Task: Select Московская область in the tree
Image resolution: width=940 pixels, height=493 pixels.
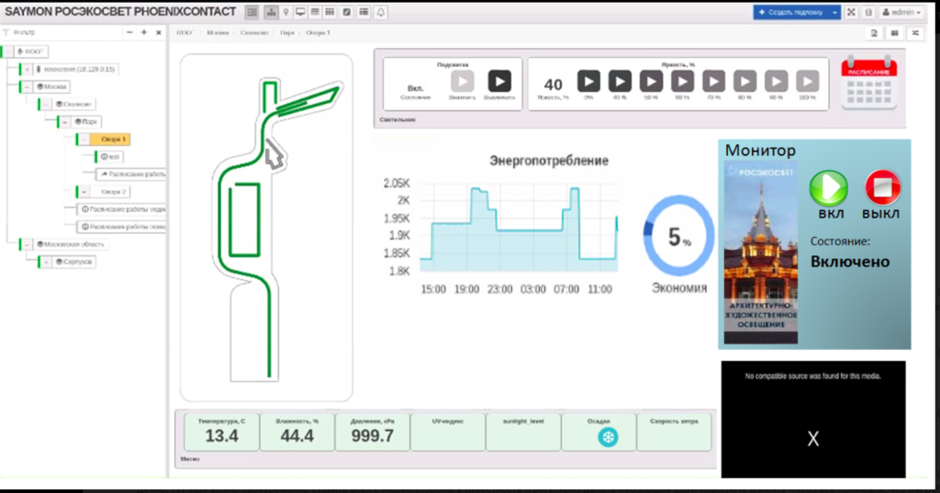Action: point(73,244)
